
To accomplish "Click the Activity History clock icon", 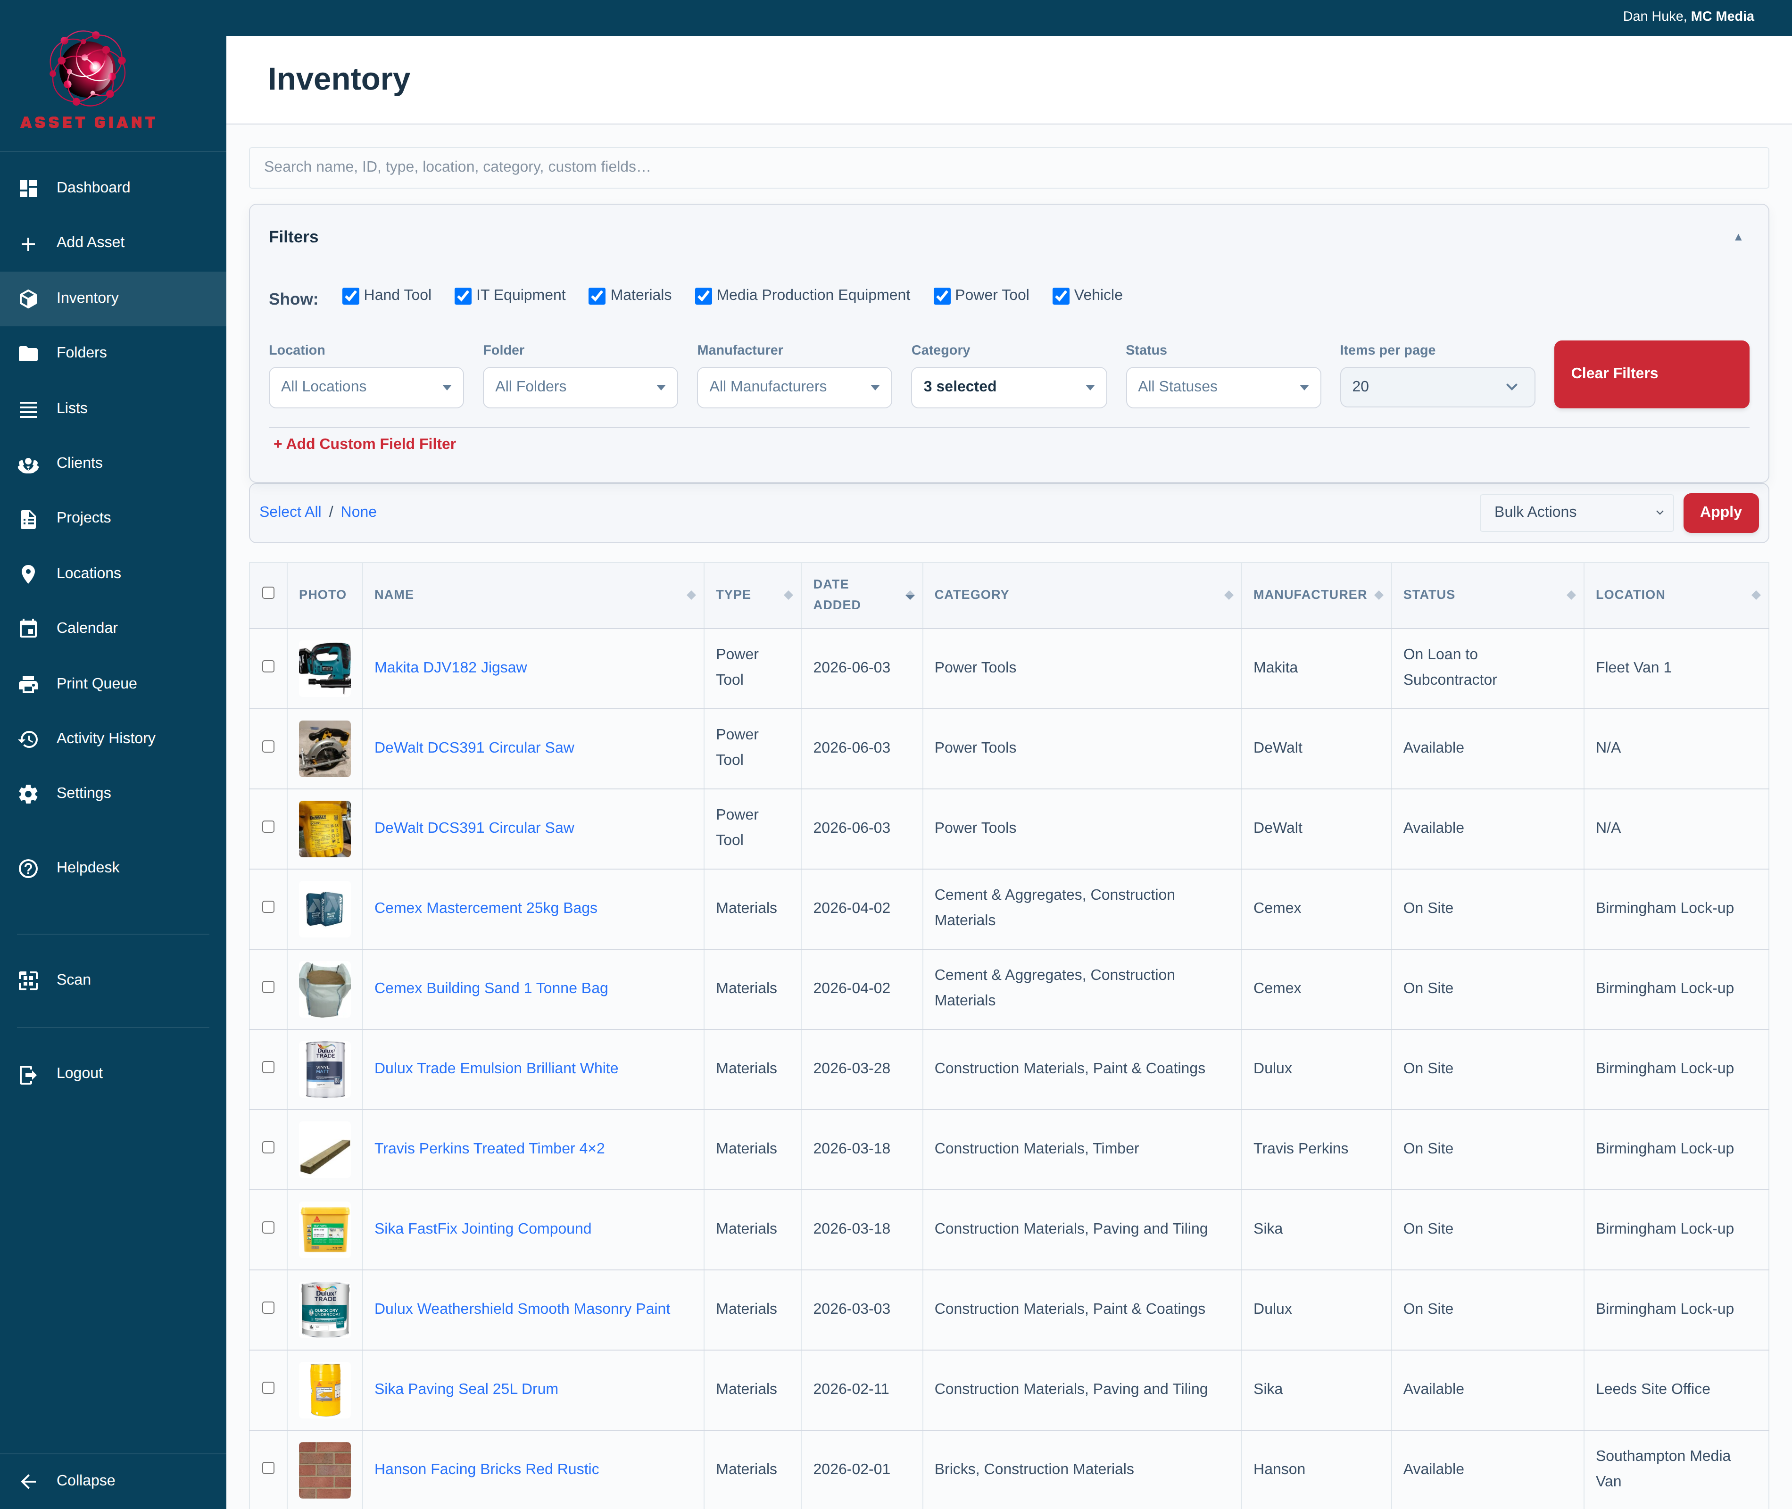I will (x=28, y=739).
